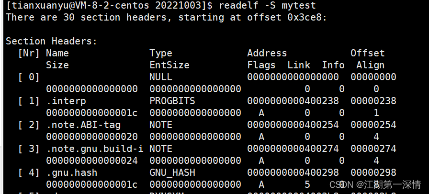The height and width of the screenshot is (194, 429).
Task: Click the '.gnu.hash' section name
Action: [x=72, y=172]
